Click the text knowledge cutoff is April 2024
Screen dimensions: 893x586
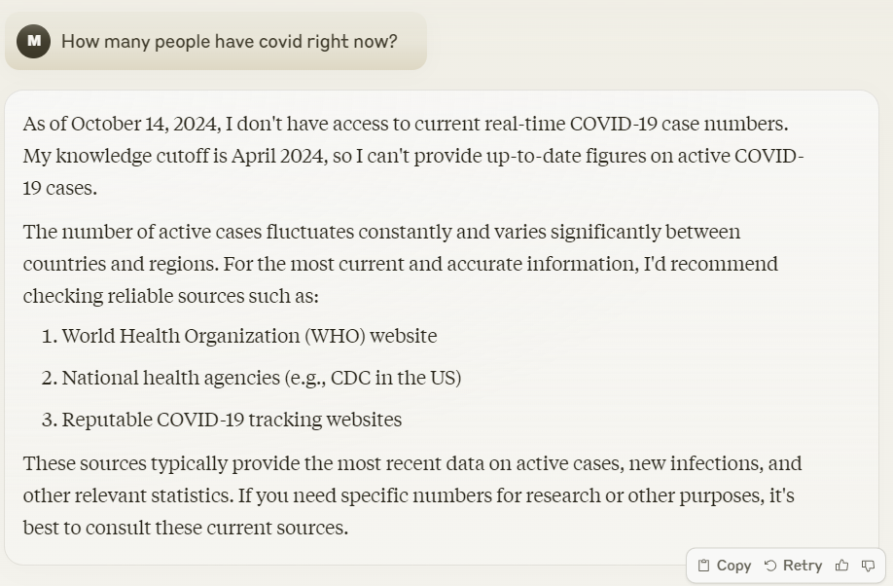coord(192,156)
